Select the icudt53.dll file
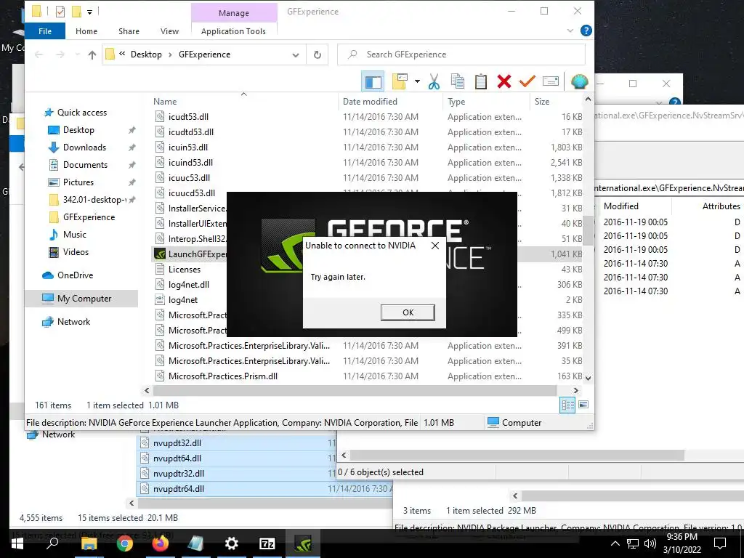This screenshot has width=744, height=558. (x=188, y=117)
